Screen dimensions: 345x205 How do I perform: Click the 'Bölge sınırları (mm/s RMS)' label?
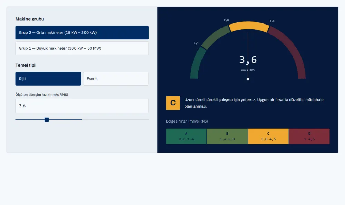pyautogui.click(x=187, y=121)
